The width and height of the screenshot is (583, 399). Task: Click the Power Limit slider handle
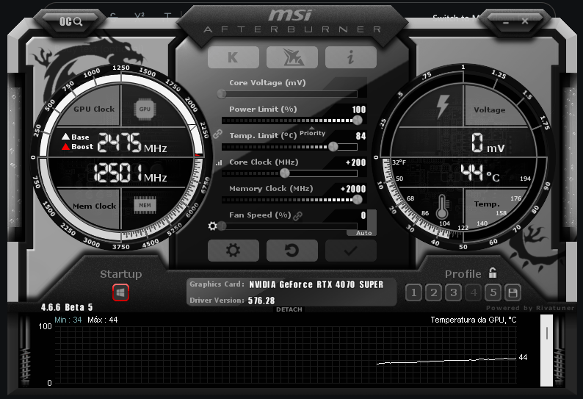point(358,121)
